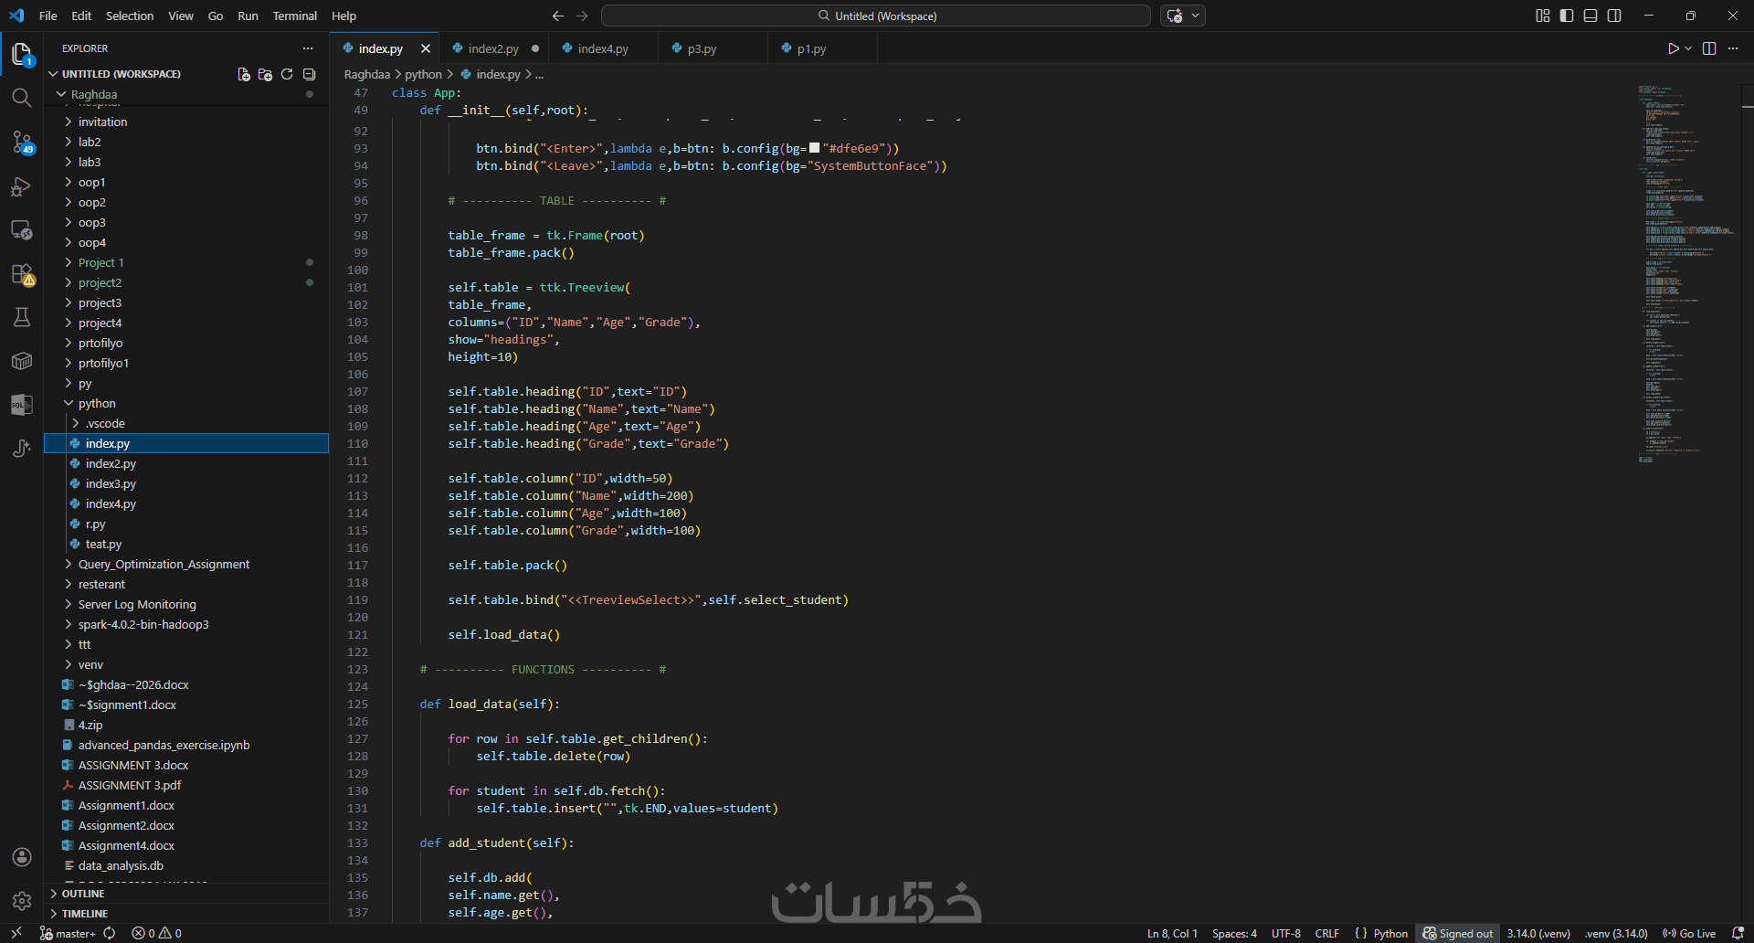
Task: Open the Manage gear menu
Action: coord(22,901)
